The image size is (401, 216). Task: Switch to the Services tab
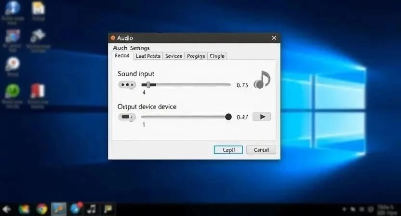(174, 56)
